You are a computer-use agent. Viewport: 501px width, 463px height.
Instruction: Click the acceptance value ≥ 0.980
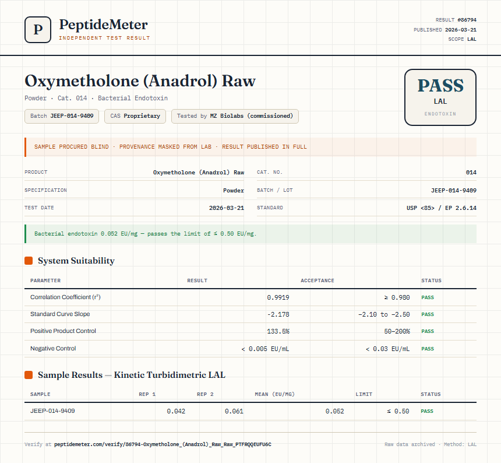tap(397, 297)
